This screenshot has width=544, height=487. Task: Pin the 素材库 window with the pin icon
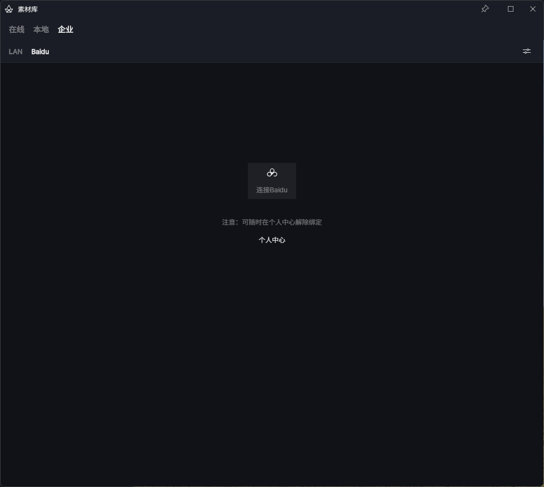tap(485, 9)
